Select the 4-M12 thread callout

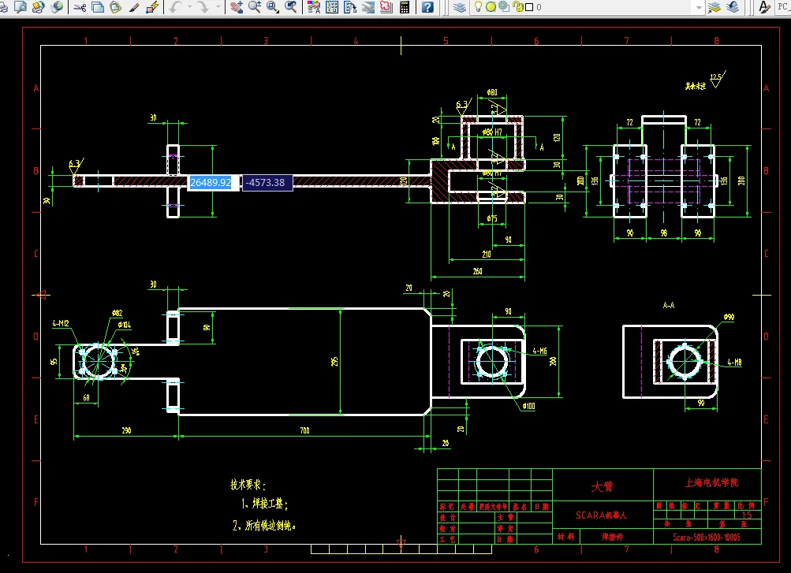61,323
